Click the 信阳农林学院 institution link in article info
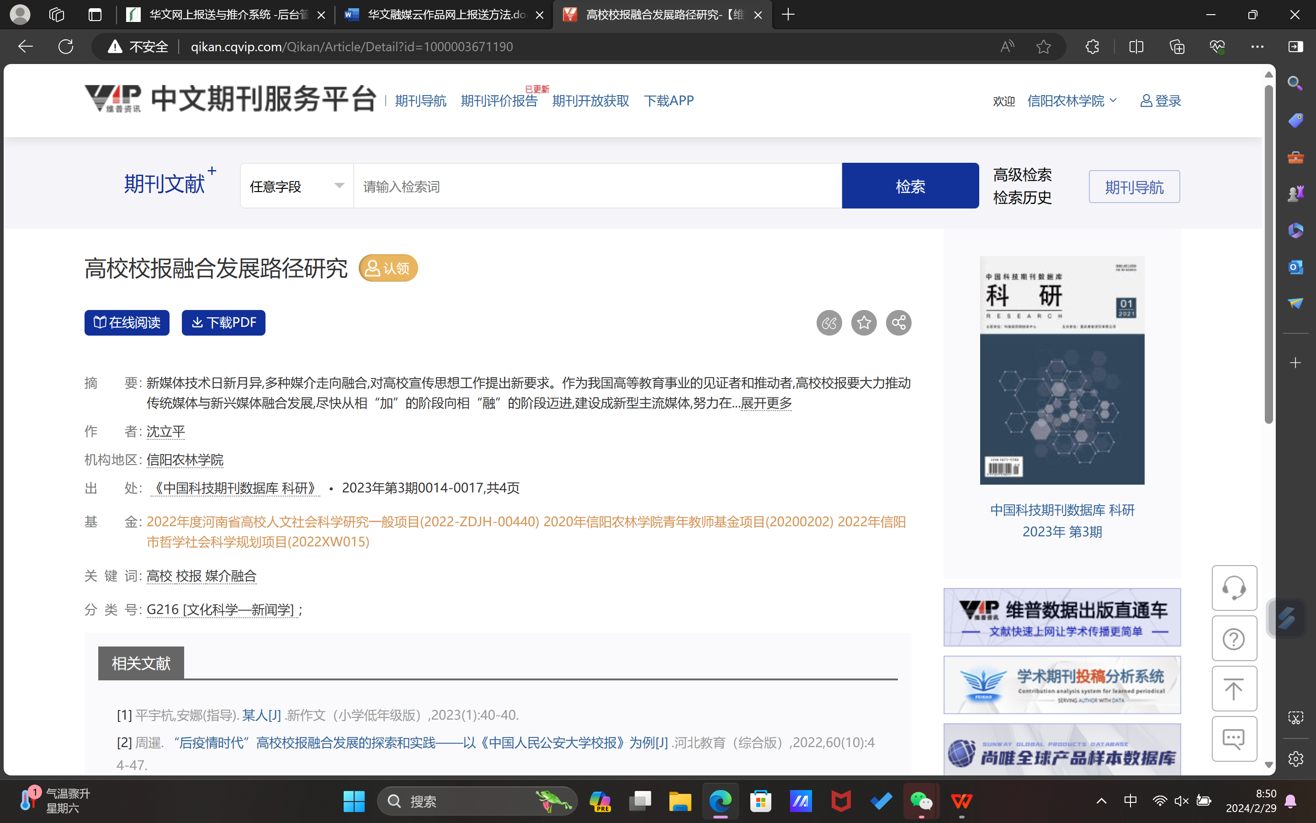The width and height of the screenshot is (1316, 823). click(x=185, y=460)
